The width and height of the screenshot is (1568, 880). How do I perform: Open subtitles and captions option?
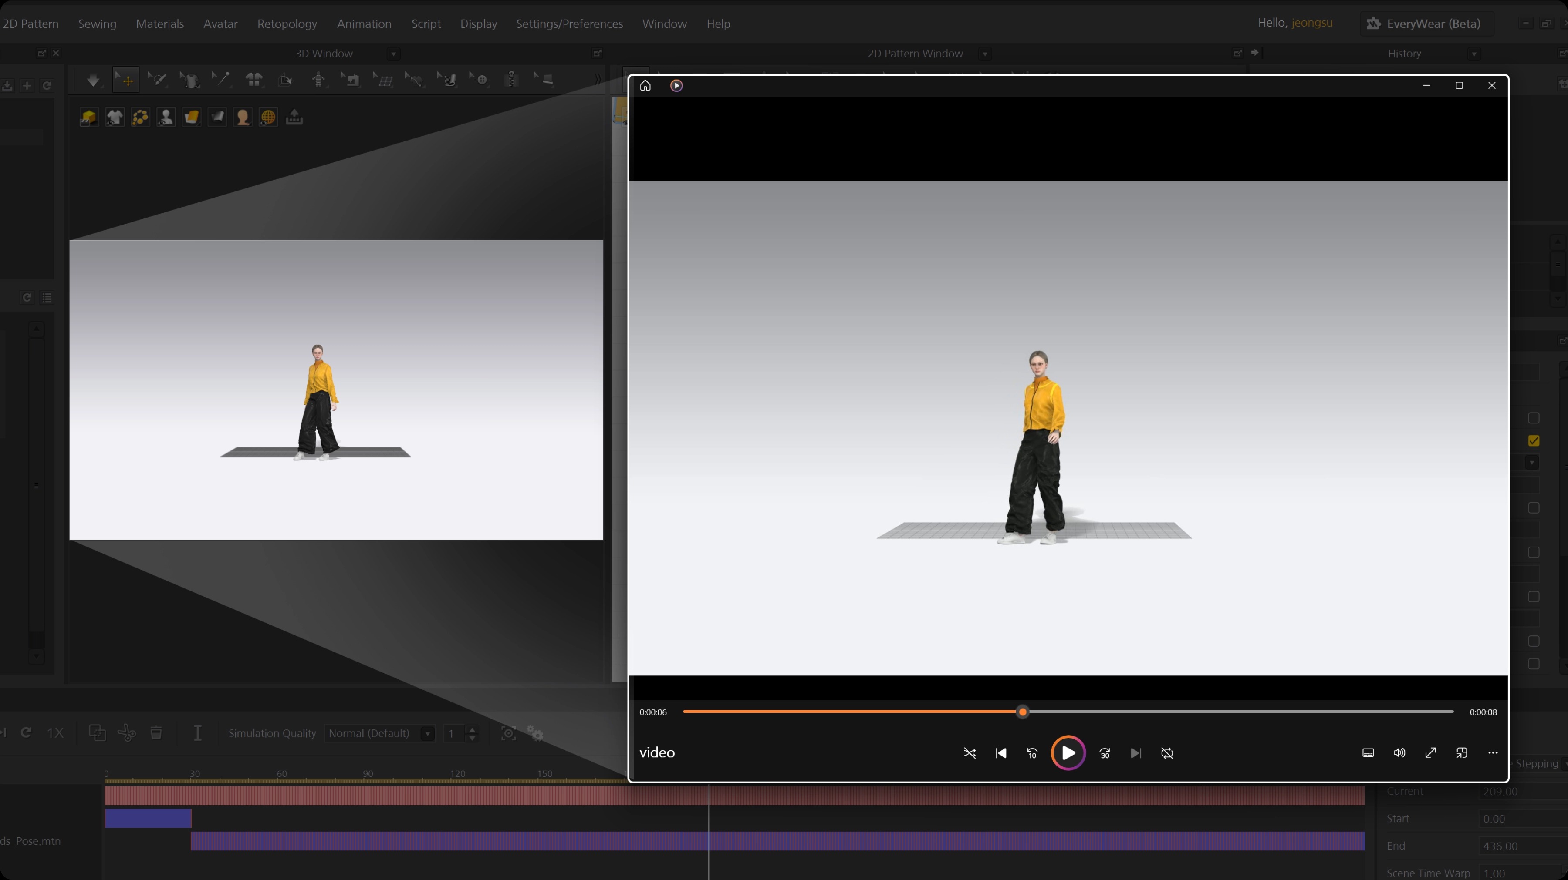click(1368, 753)
